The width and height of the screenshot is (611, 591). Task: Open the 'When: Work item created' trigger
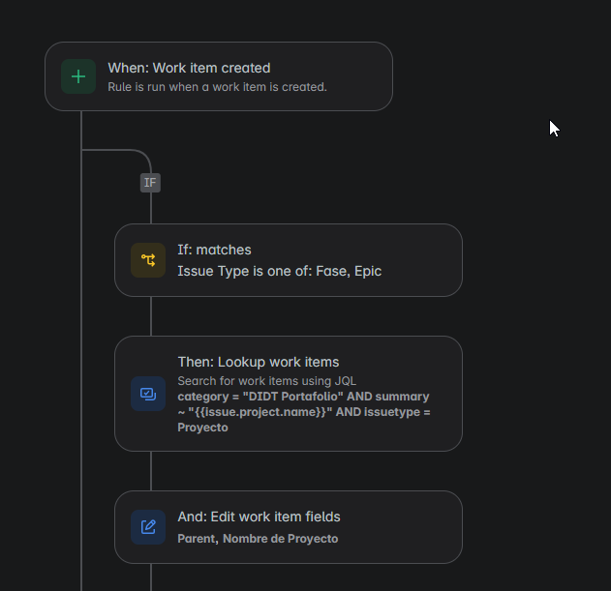(219, 76)
